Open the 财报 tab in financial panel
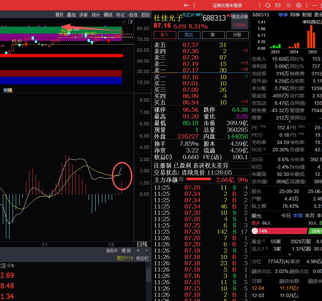The width and height of the screenshot is (322, 301). coord(307,15)
